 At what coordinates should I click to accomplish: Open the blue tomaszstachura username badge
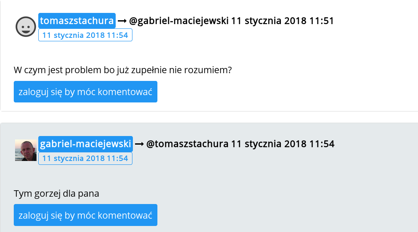click(77, 21)
